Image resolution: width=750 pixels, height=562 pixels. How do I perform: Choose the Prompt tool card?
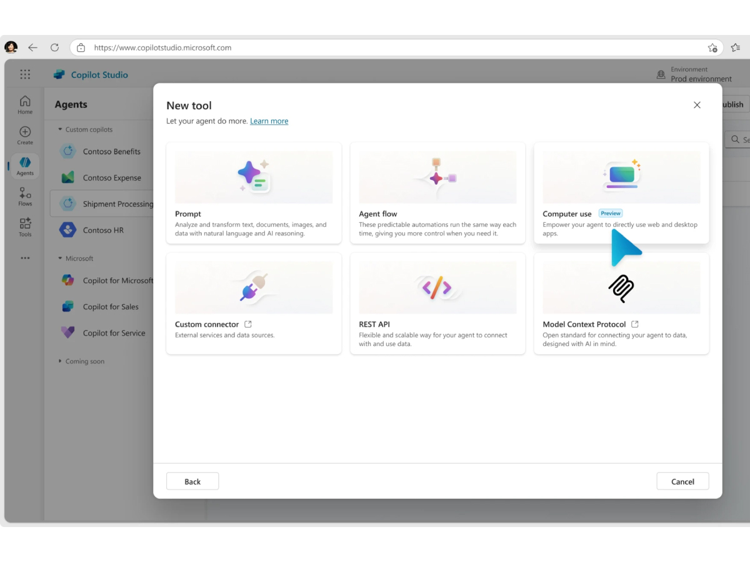pyautogui.click(x=254, y=193)
